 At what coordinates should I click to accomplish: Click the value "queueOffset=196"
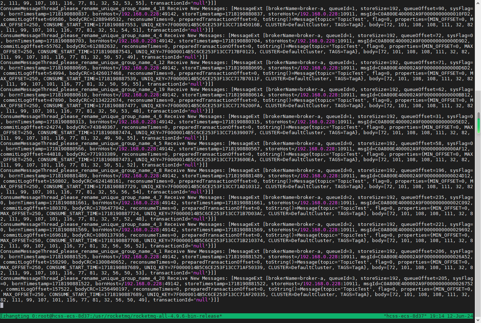click(x=422, y=170)
